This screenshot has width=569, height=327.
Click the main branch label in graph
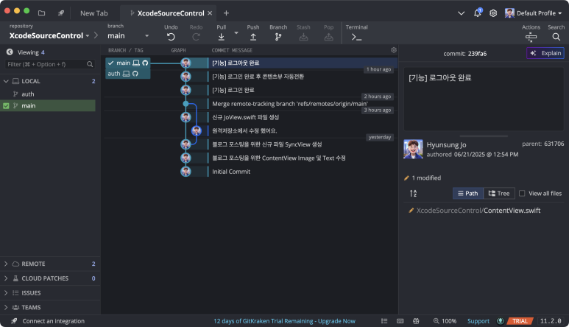click(x=128, y=63)
